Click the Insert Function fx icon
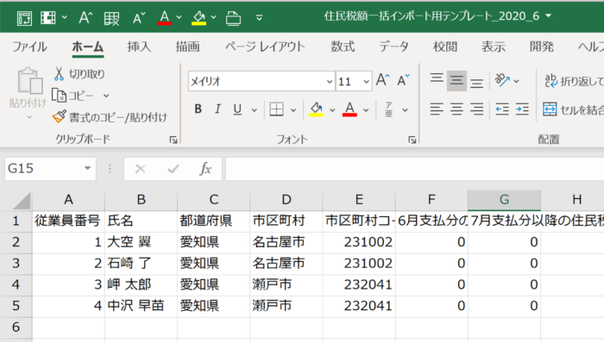Image resolution: width=604 pixels, height=342 pixels. [x=205, y=169]
